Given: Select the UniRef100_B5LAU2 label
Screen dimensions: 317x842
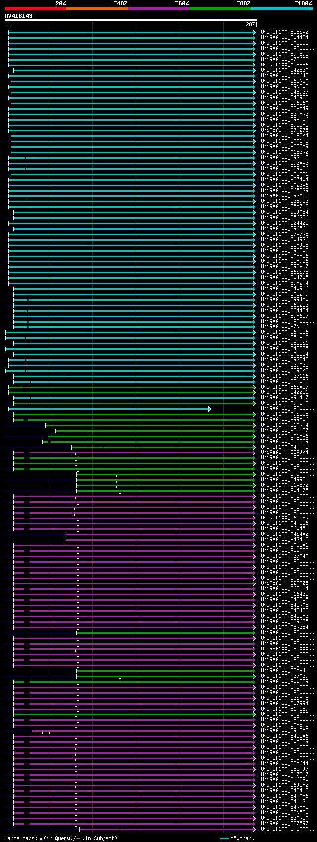Looking at the screenshot, I should pyautogui.click(x=284, y=337).
